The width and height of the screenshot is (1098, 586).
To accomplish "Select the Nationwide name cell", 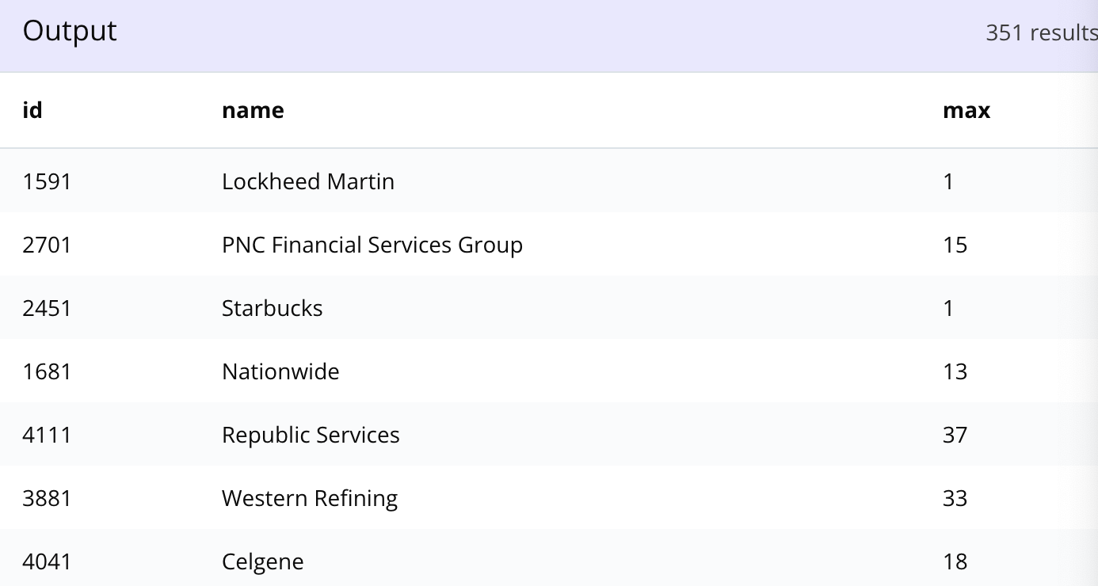I will (x=280, y=371).
